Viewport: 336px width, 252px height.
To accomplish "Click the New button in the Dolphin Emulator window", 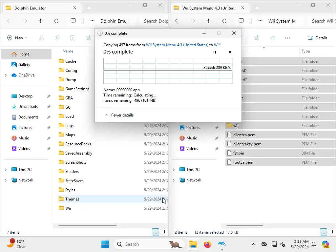I will pos(17,38).
